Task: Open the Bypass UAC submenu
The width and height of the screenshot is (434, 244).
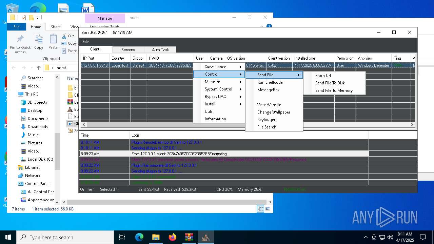Action: pyautogui.click(x=219, y=97)
